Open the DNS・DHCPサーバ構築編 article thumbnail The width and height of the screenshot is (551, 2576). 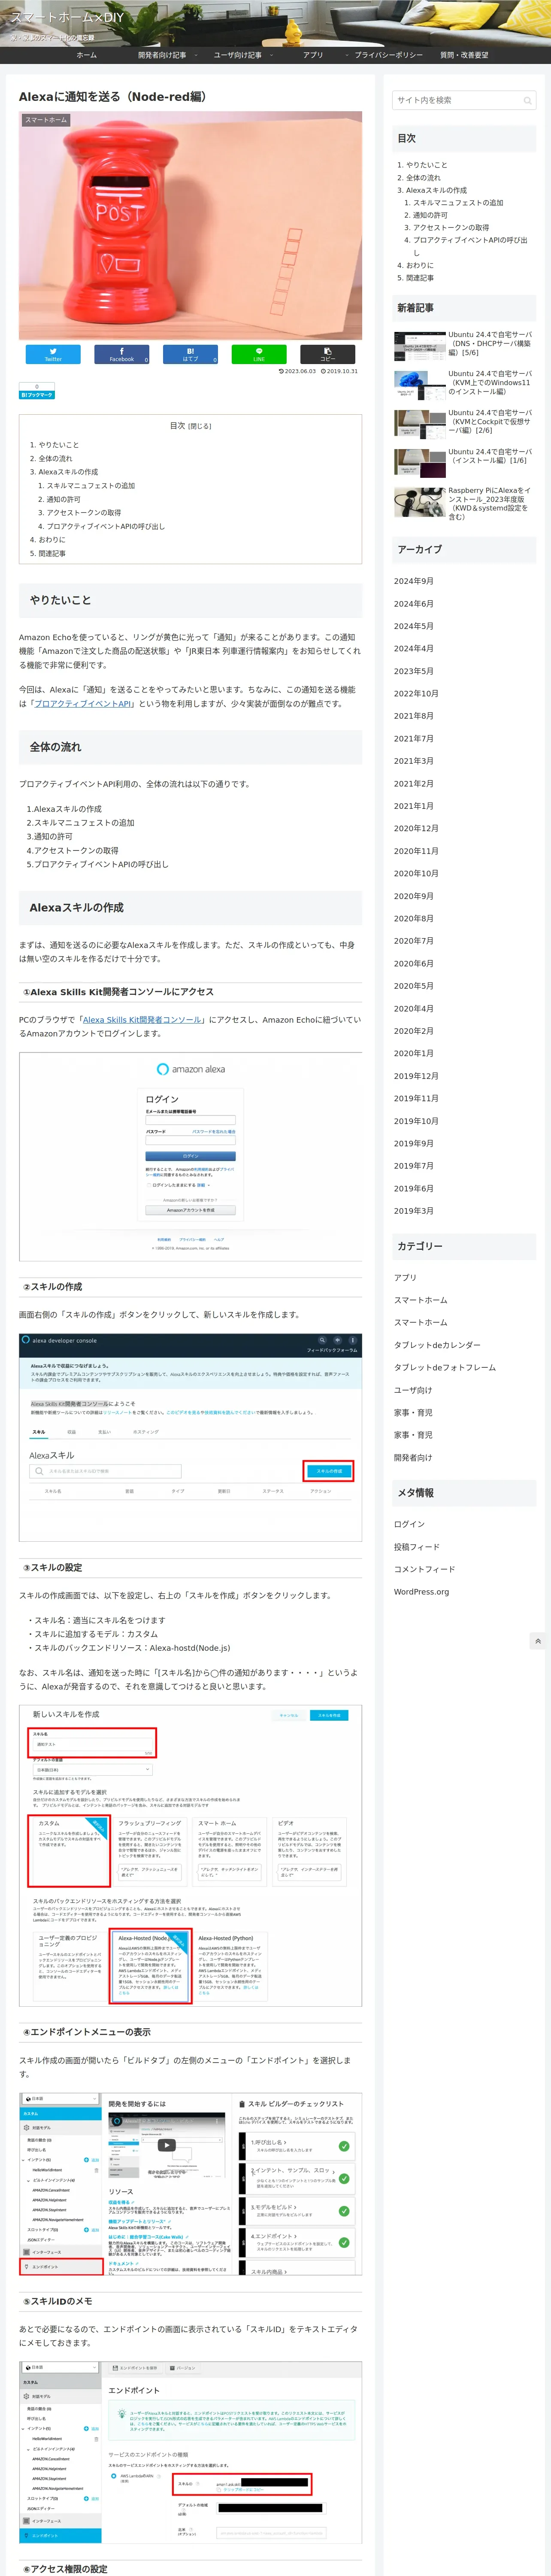pos(420,346)
